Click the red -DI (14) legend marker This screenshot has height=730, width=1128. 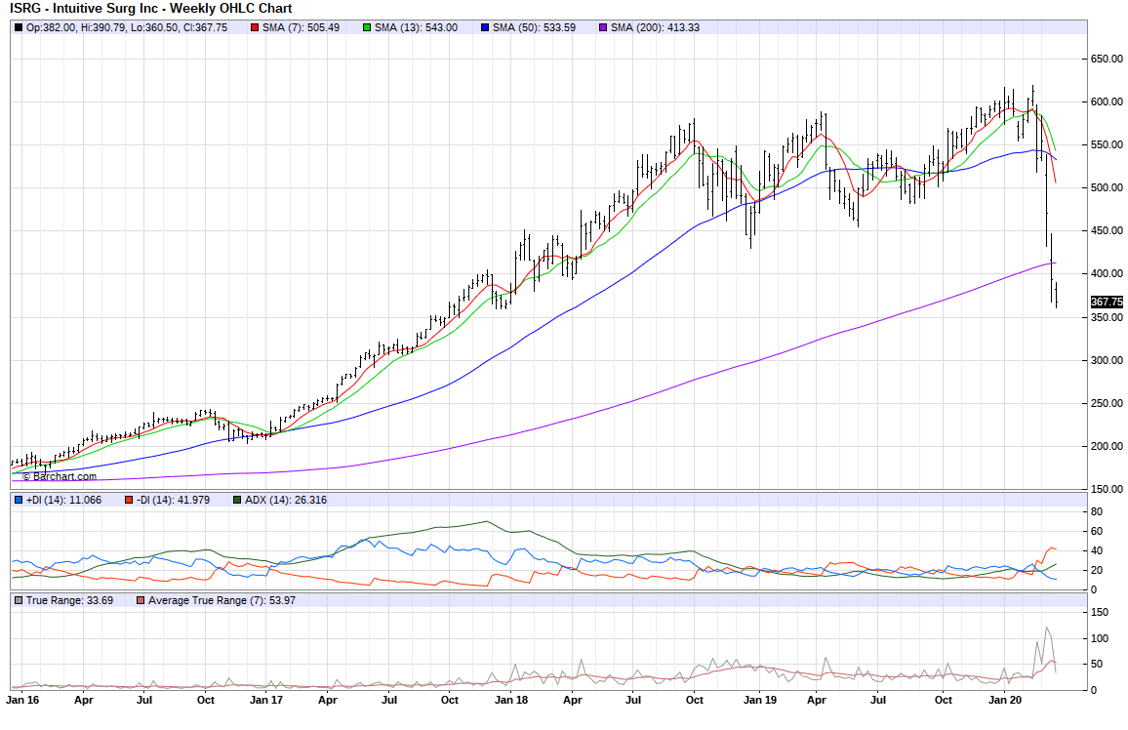128,500
